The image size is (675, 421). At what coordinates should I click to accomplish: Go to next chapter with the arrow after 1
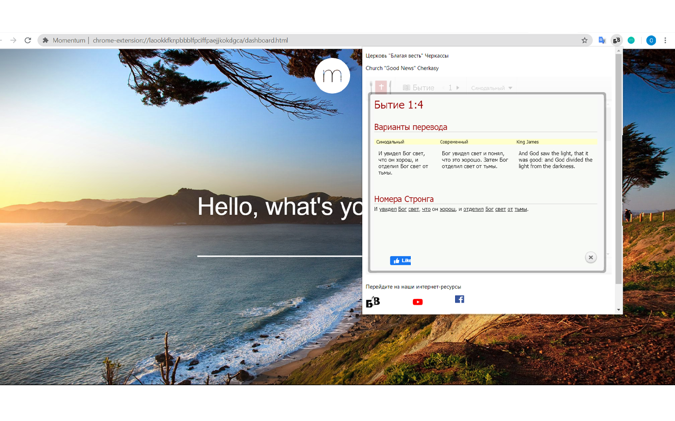458,88
